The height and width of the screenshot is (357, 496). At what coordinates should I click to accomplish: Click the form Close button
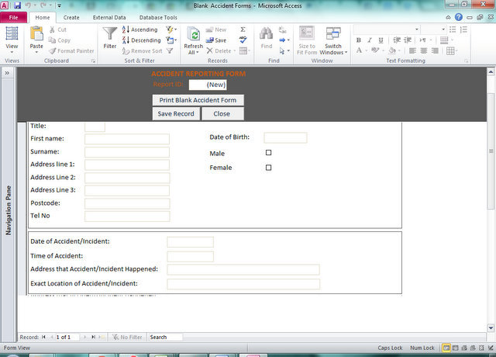pos(222,114)
